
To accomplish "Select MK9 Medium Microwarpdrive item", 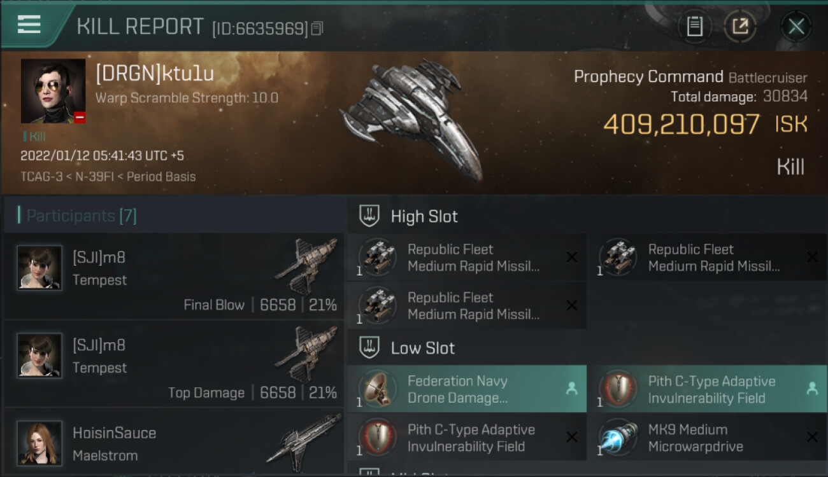I will coord(707,437).
